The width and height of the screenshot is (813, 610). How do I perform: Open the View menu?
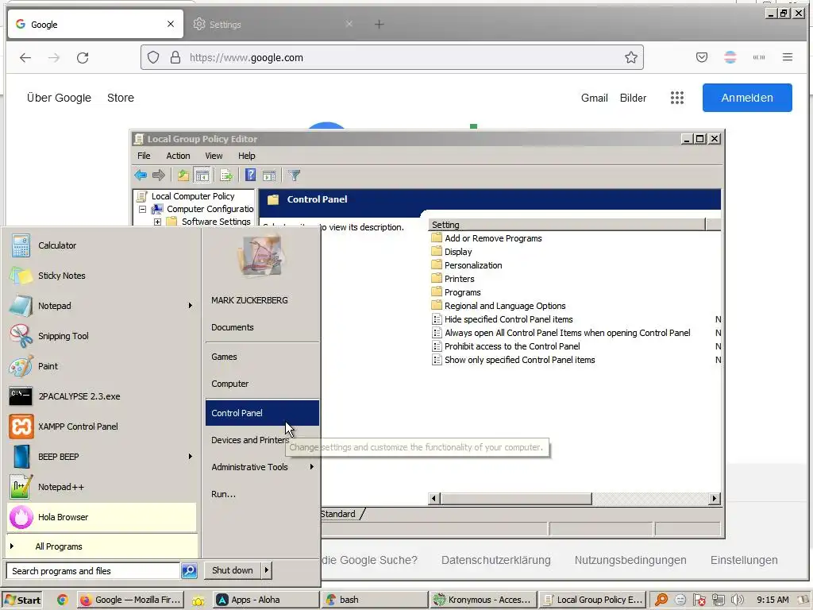[214, 156]
